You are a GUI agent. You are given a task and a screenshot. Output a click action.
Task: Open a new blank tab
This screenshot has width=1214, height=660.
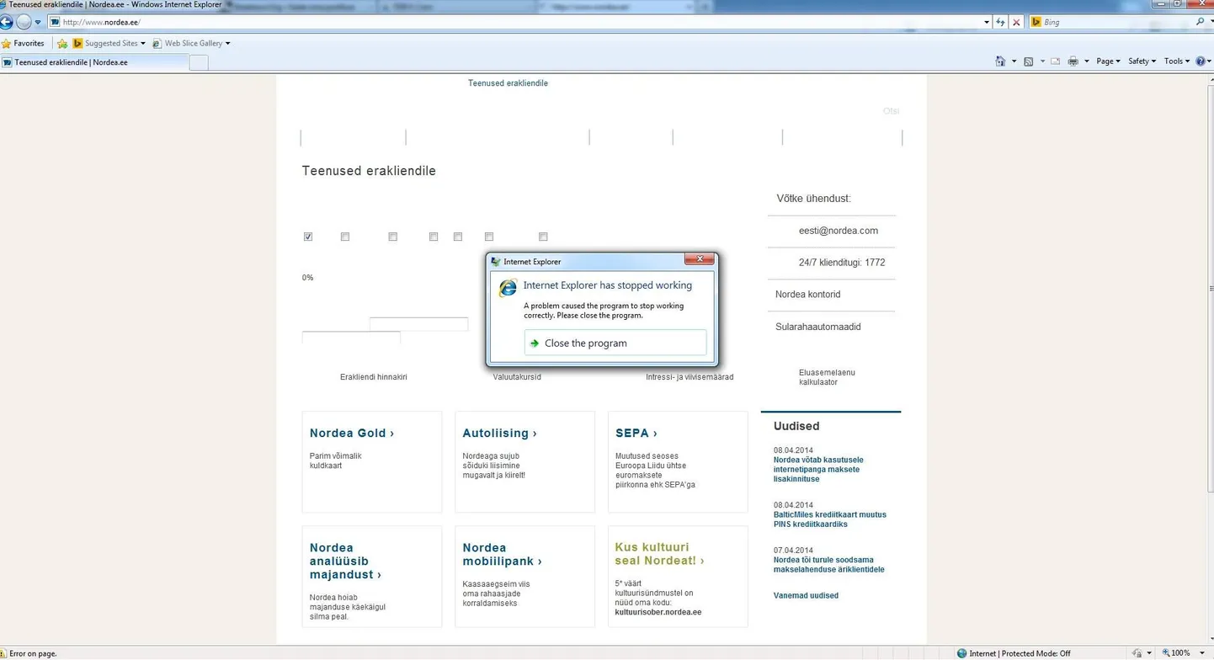199,62
